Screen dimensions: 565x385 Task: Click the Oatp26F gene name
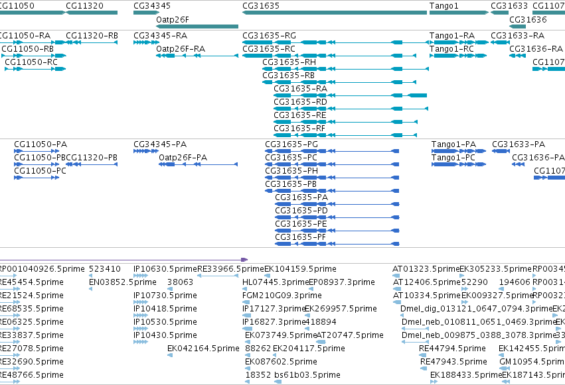(x=173, y=19)
